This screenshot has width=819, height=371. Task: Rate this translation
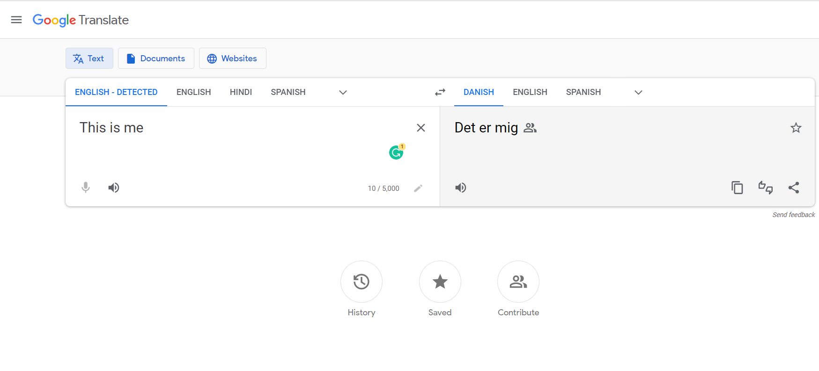766,188
